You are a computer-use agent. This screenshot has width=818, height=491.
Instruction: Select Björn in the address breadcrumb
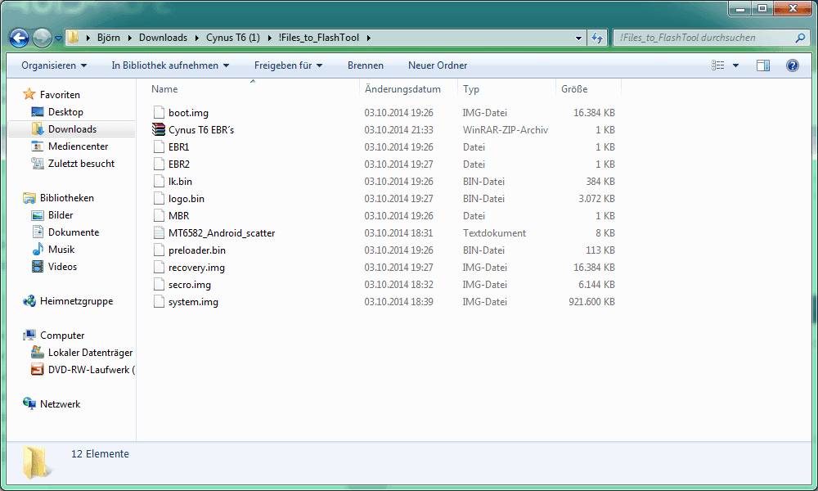(109, 38)
